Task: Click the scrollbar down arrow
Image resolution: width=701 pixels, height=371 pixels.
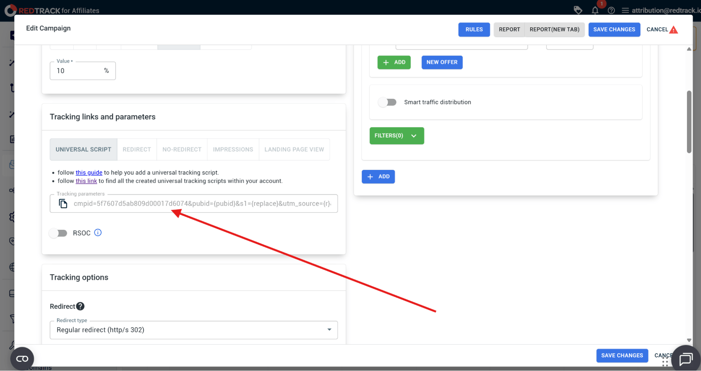Action: tap(689, 340)
